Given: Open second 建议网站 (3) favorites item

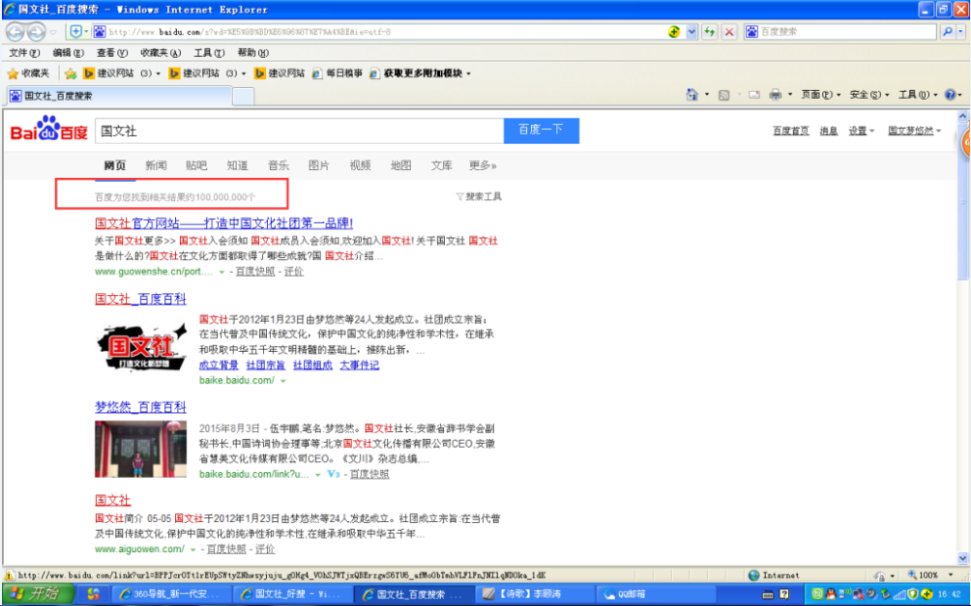Looking at the screenshot, I should [x=207, y=73].
